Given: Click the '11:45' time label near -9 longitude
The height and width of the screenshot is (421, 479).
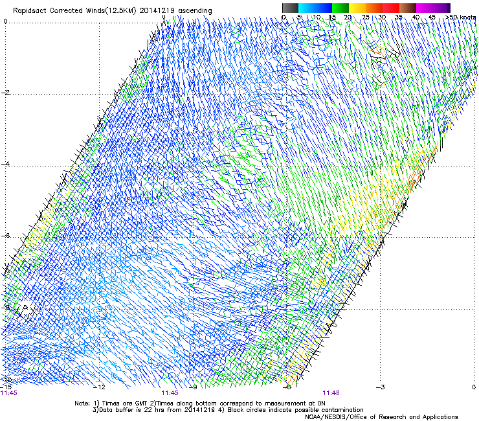Looking at the screenshot, I should [170, 393].
